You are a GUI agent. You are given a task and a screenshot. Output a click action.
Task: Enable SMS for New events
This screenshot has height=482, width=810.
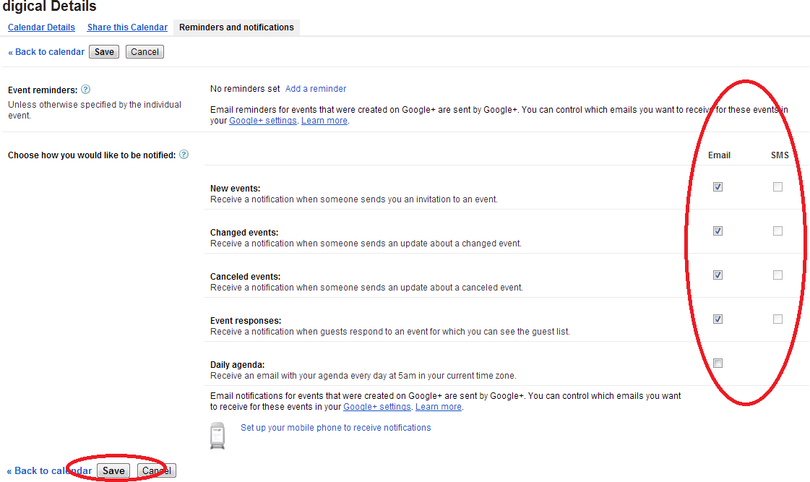tap(777, 186)
